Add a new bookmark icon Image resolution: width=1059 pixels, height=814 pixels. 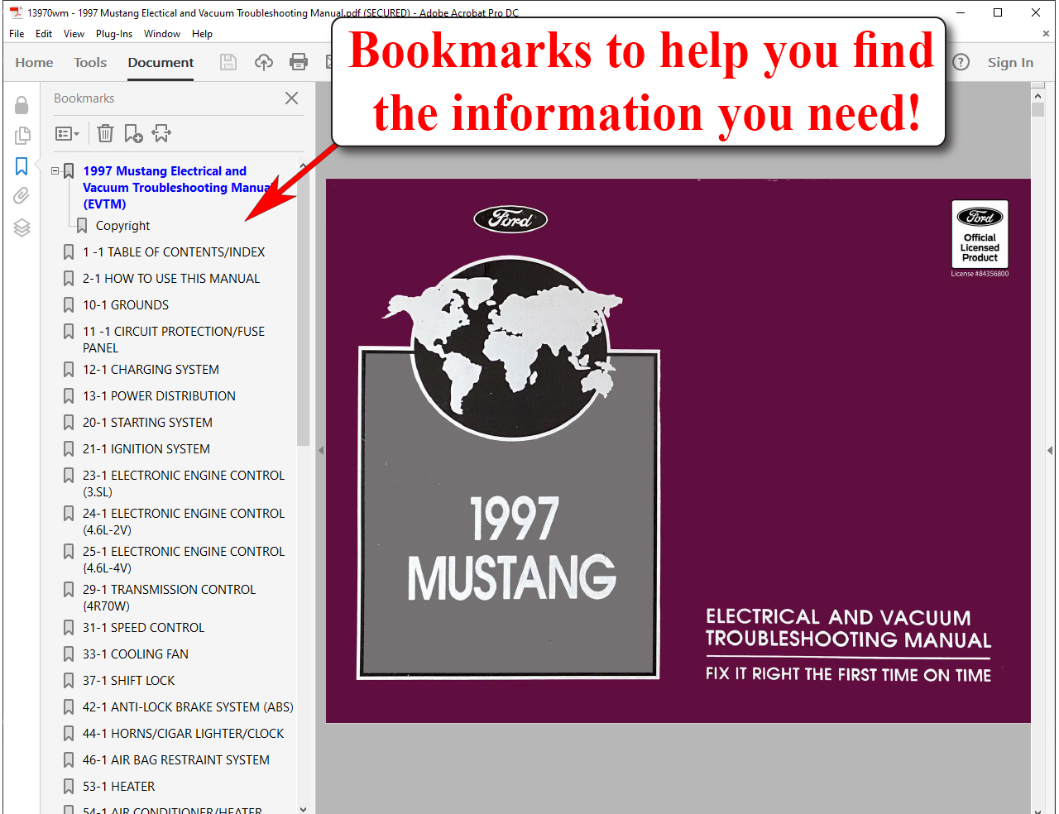133,133
